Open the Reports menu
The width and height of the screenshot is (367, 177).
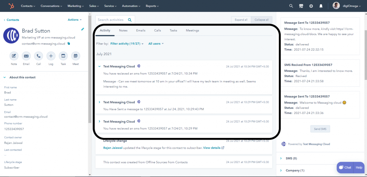coord(152,6)
